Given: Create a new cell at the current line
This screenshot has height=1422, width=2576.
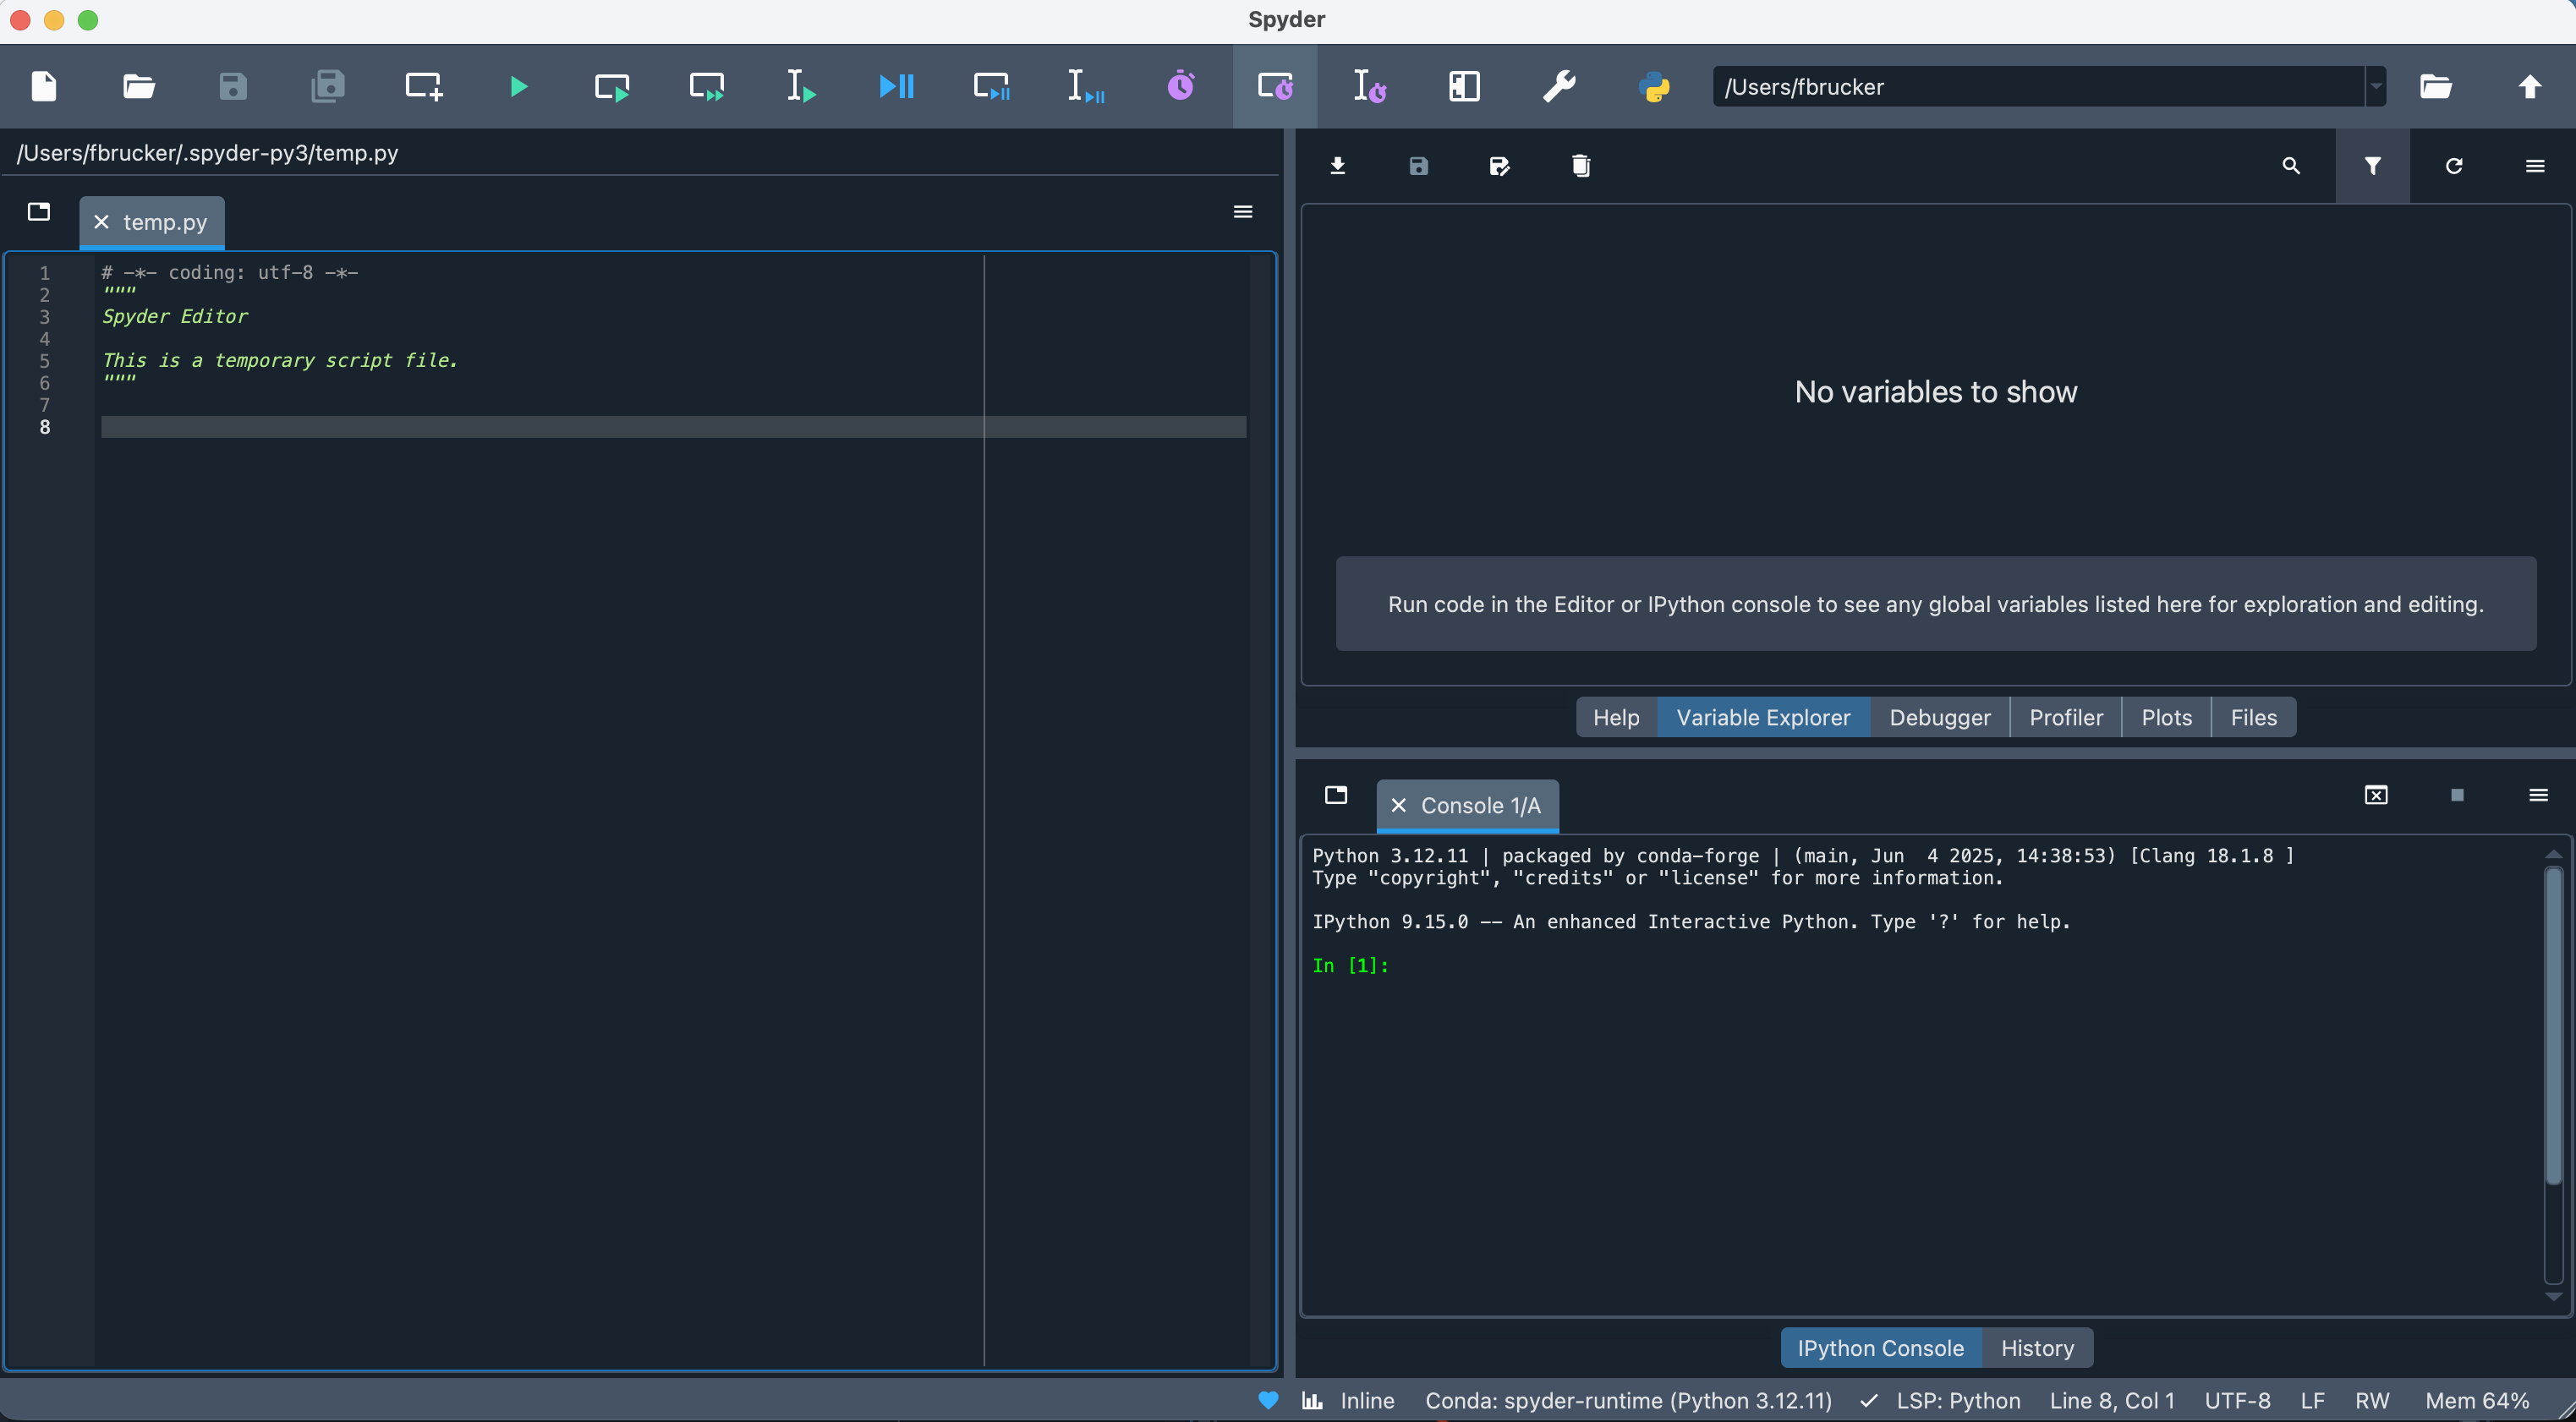Looking at the screenshot, I should click(423, 86).
